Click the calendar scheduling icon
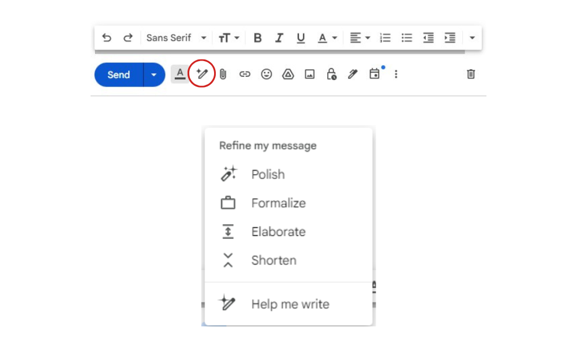The image size is (577, 346). point(374,74)
